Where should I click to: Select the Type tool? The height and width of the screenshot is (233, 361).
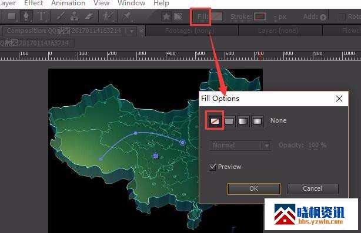click(41, 16)
